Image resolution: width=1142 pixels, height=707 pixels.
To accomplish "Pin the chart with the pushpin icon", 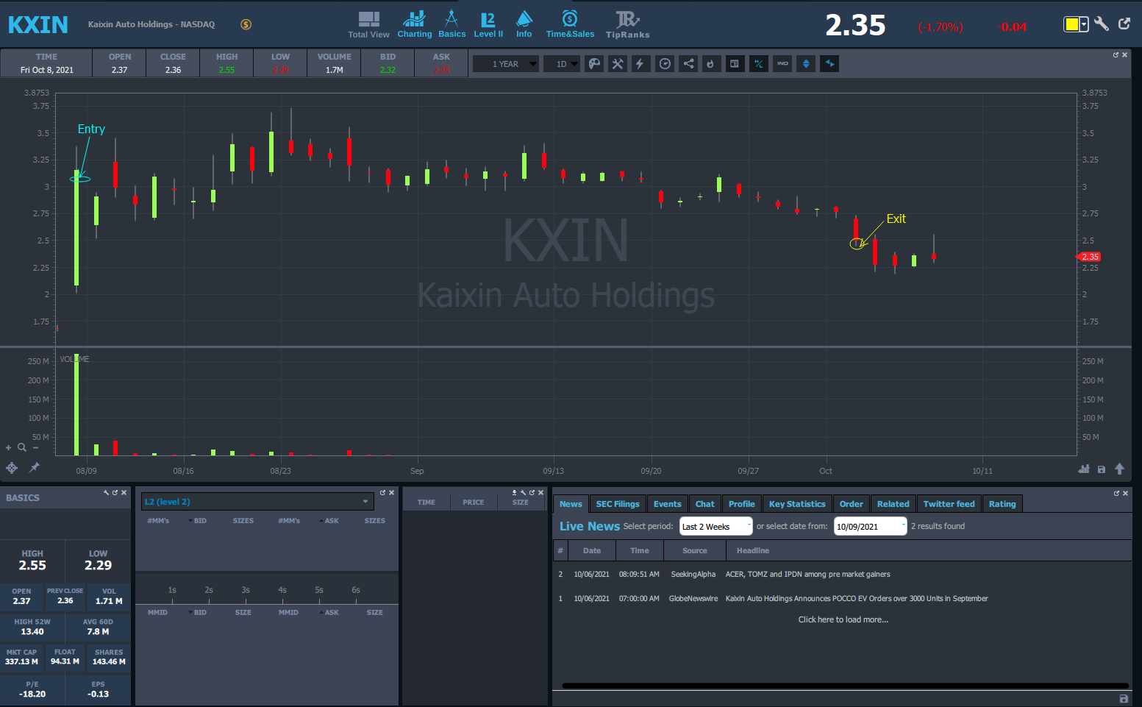I will click(x=34, y=467).
